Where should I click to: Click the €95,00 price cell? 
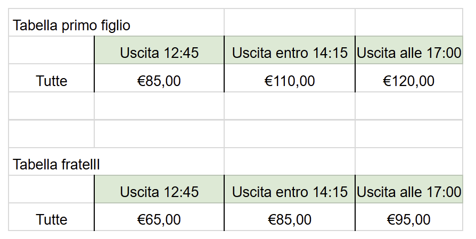click(x=408, y=219)
